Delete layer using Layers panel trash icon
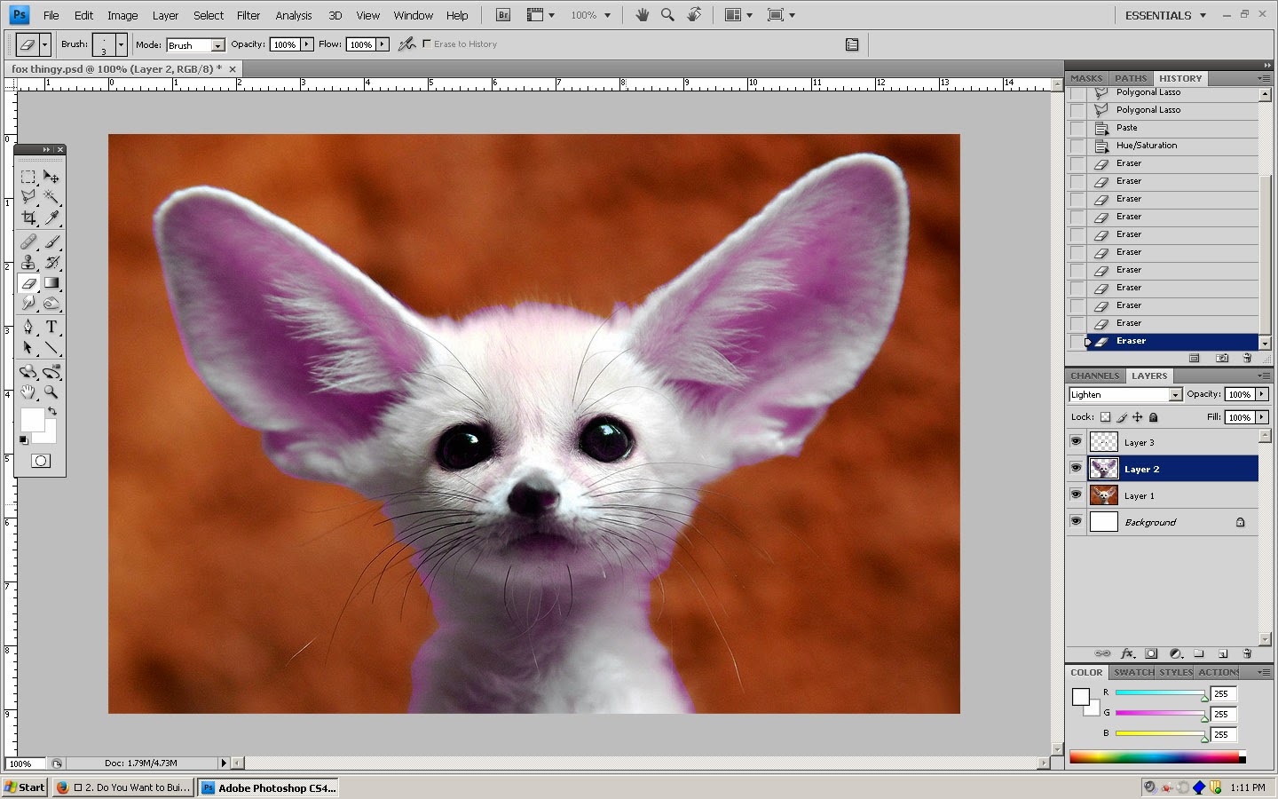The image size is (1278, 799). coord(1247,653)
